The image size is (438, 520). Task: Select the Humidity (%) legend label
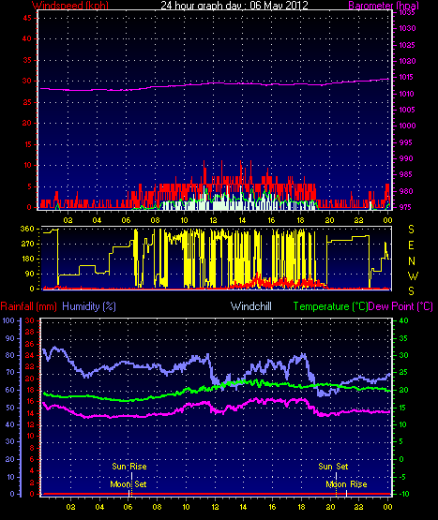(x=89, y=306)
